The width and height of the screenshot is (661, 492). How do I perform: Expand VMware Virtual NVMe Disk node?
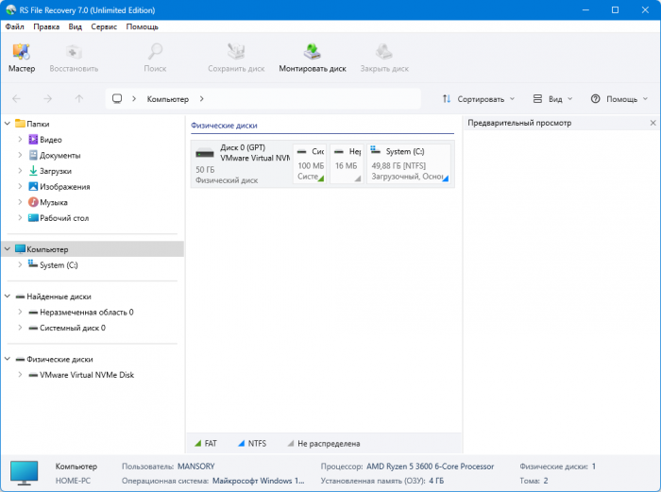[x=20, y=375]
